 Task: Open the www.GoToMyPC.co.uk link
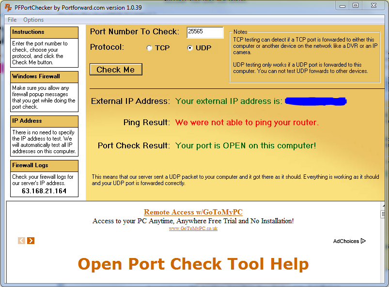coord(193,229)
